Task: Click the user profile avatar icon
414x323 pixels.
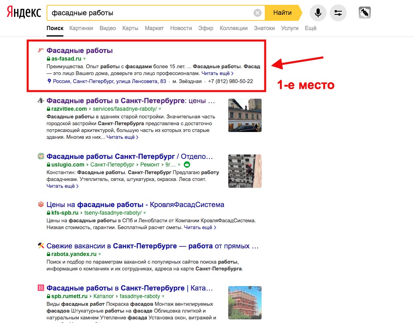Action: [x=365, y=12]
